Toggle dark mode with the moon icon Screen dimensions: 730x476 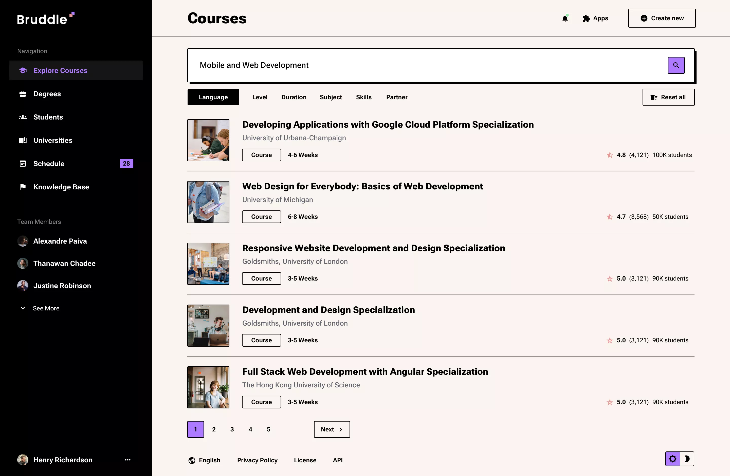(x=688, y=459)
